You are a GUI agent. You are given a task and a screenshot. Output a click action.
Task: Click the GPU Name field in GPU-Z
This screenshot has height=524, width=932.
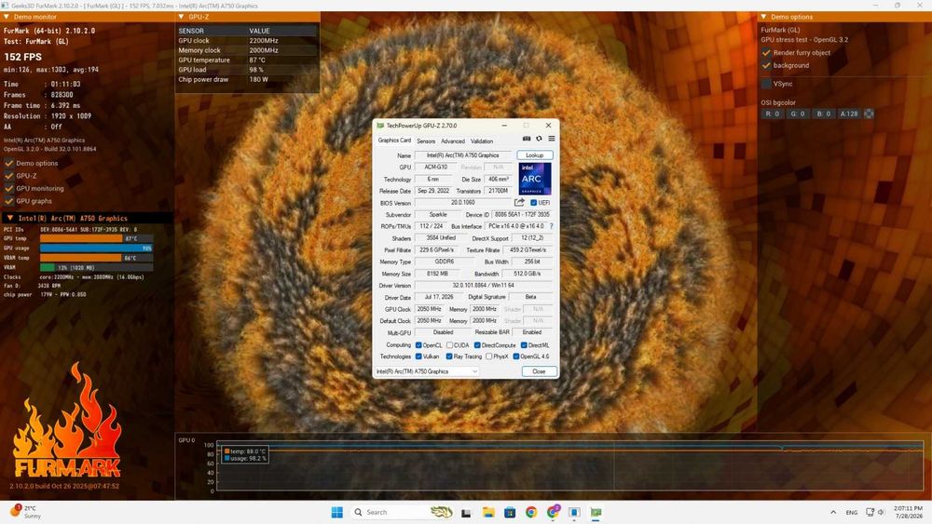coord(463,155)
